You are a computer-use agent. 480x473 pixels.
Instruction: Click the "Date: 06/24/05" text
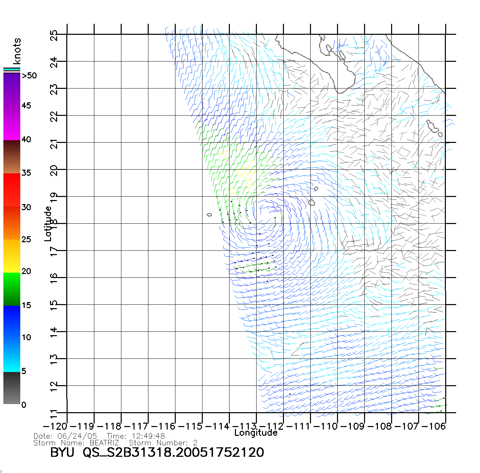pyautogui.click(x=65, y=436)
